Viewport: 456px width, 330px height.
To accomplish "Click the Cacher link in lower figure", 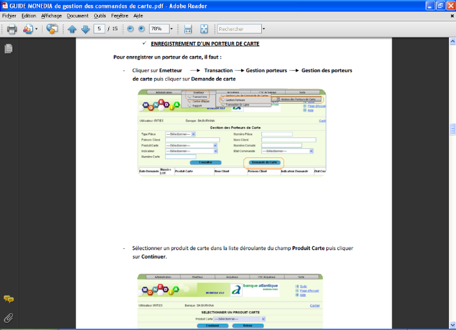I will (315, 306).
